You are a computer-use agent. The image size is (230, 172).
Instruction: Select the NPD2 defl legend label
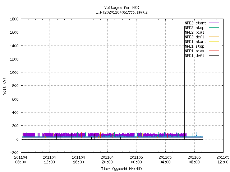194,37
